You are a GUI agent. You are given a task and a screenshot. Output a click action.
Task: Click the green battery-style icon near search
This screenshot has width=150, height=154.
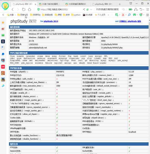[130, 10]
